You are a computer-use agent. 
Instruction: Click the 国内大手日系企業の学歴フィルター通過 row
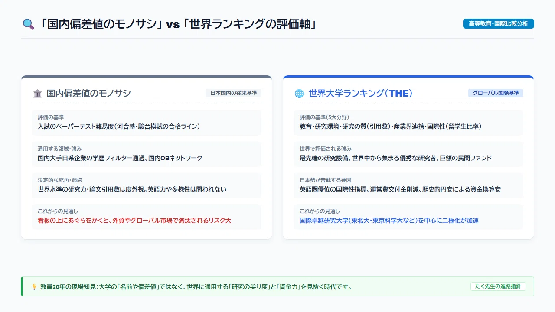tap(147, 154)
